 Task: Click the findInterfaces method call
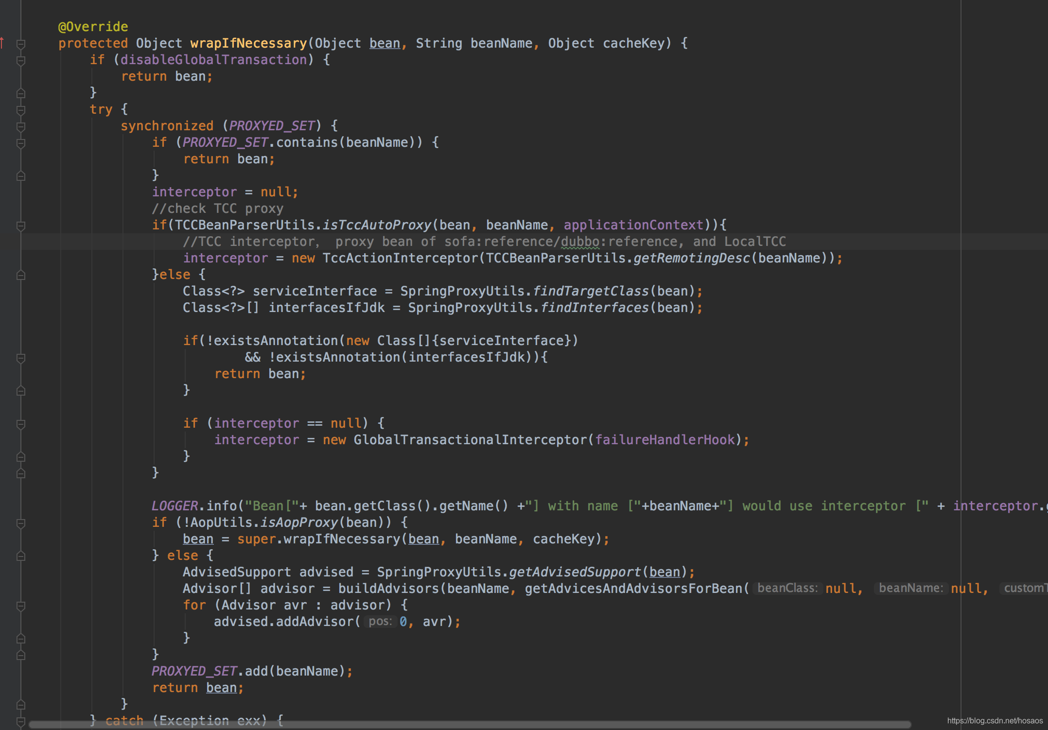pos(594,308)
